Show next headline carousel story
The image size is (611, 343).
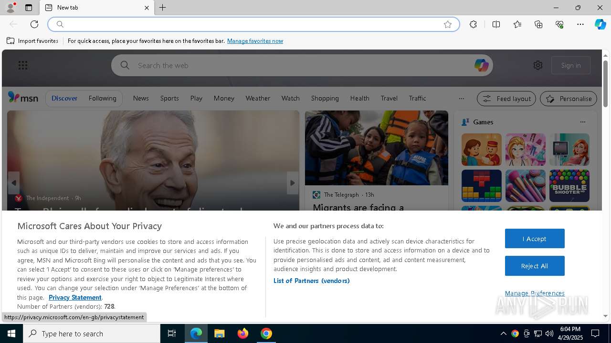point(293,183)
